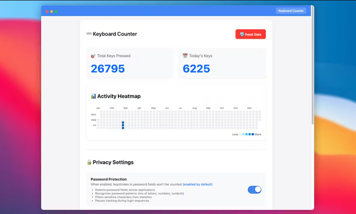Viewport: 356px width, 214px height.
Task: Click the Keyboard Counter tab in the title bar
Action: coord(291,11)
